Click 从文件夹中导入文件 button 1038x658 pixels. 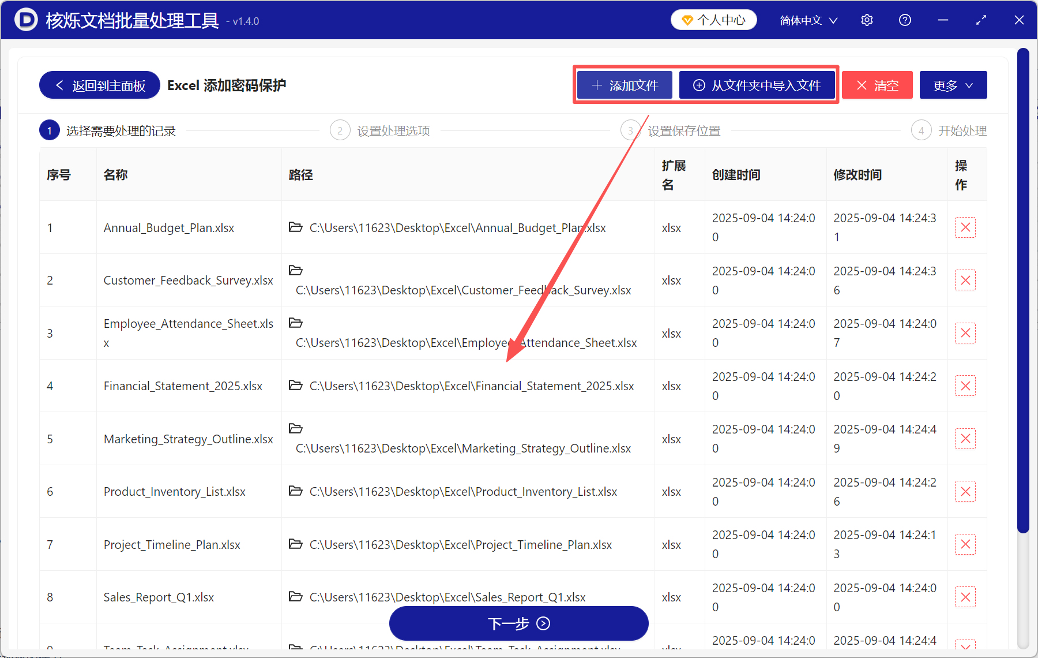point(757,85)
